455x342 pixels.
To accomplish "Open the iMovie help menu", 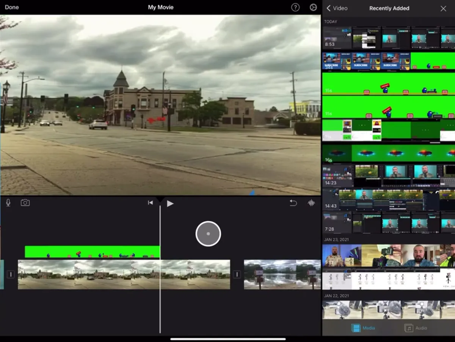I will 295,7.
